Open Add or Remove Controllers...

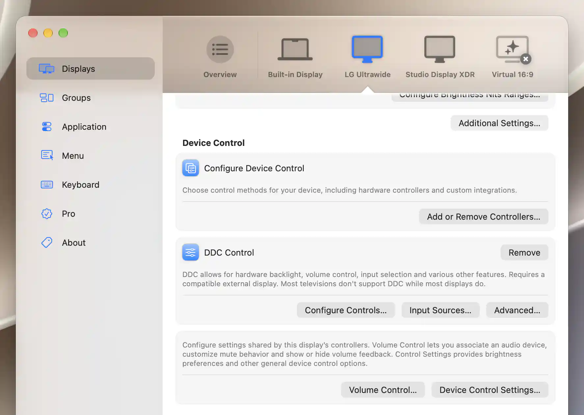click(x=484, y=217)
